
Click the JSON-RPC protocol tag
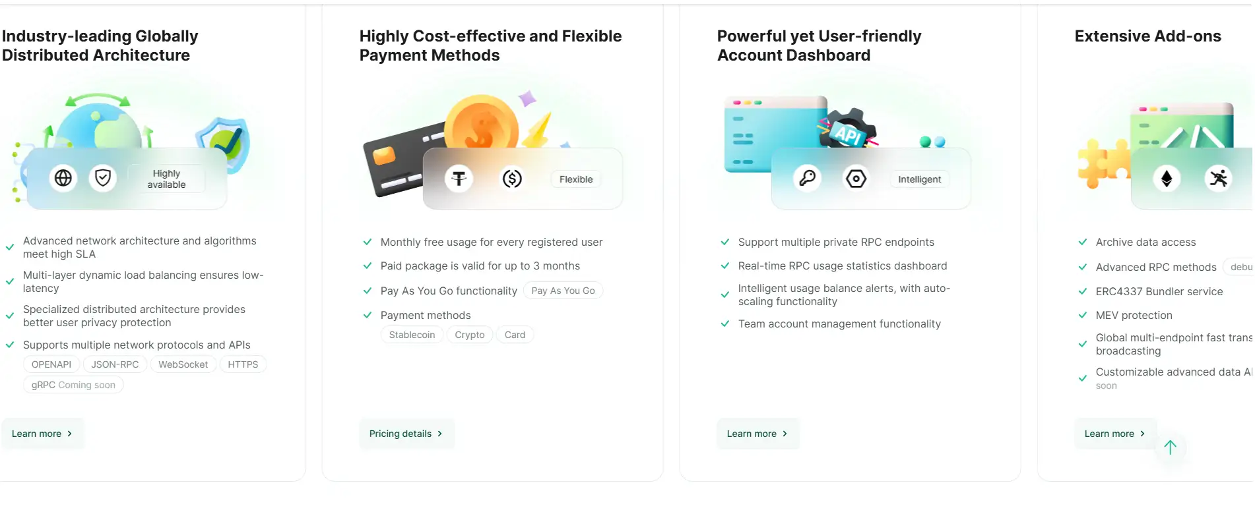115,364
